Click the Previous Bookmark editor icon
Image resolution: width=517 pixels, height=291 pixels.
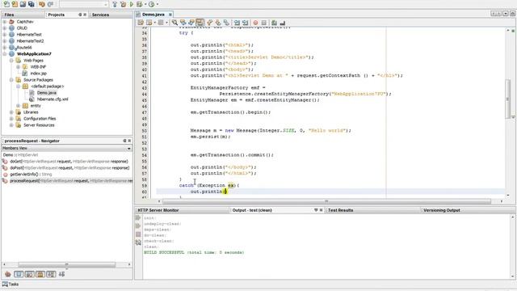pos(210,23)
